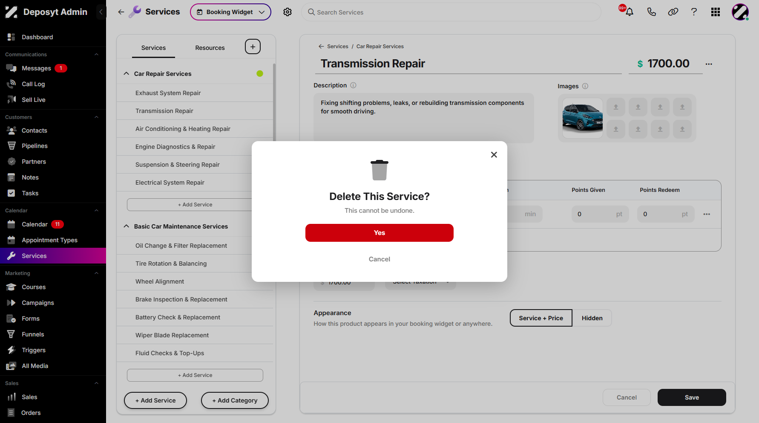The image size is (759, 423).
Task: Select Exhaust System Repair service
Action: point(195,93)
